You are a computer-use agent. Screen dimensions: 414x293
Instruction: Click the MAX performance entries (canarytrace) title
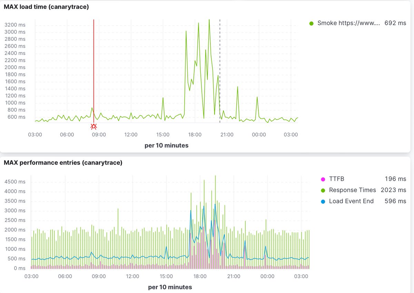tap(63, 162)
